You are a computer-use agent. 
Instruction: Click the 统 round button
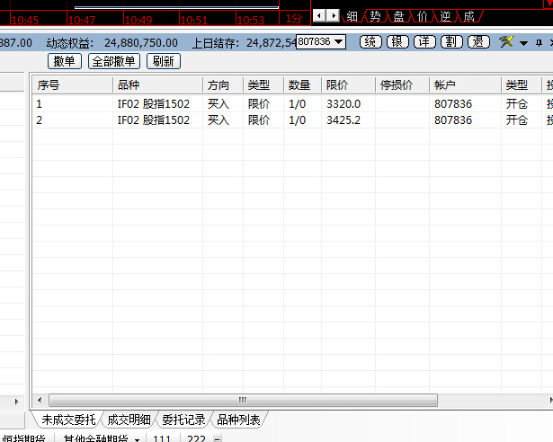tap(370, 42)
